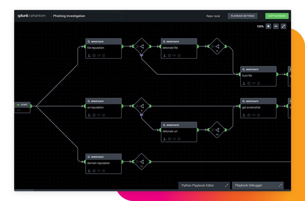Select decision block number 8
This screenshot has width=305, height=201.
(217, 46)
